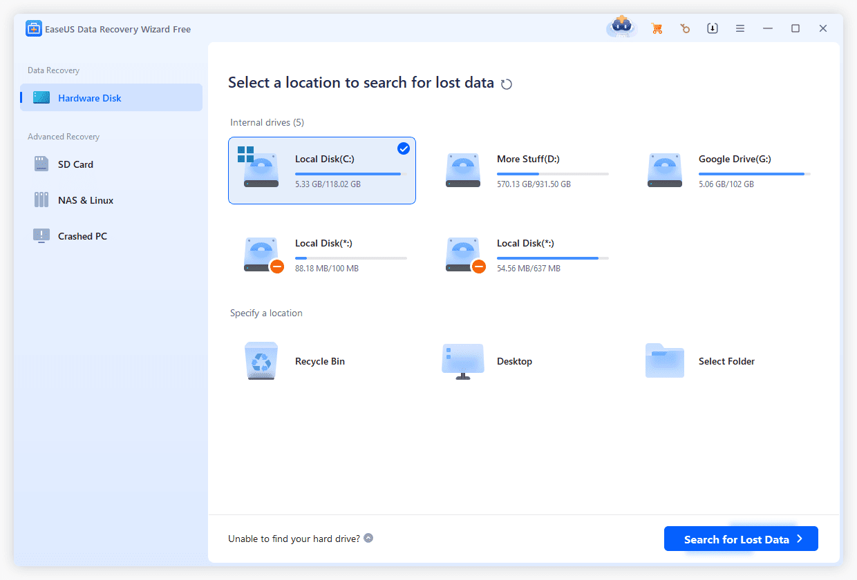
Task: Open the shopping cart to upgrade
Action: (657, 28)
